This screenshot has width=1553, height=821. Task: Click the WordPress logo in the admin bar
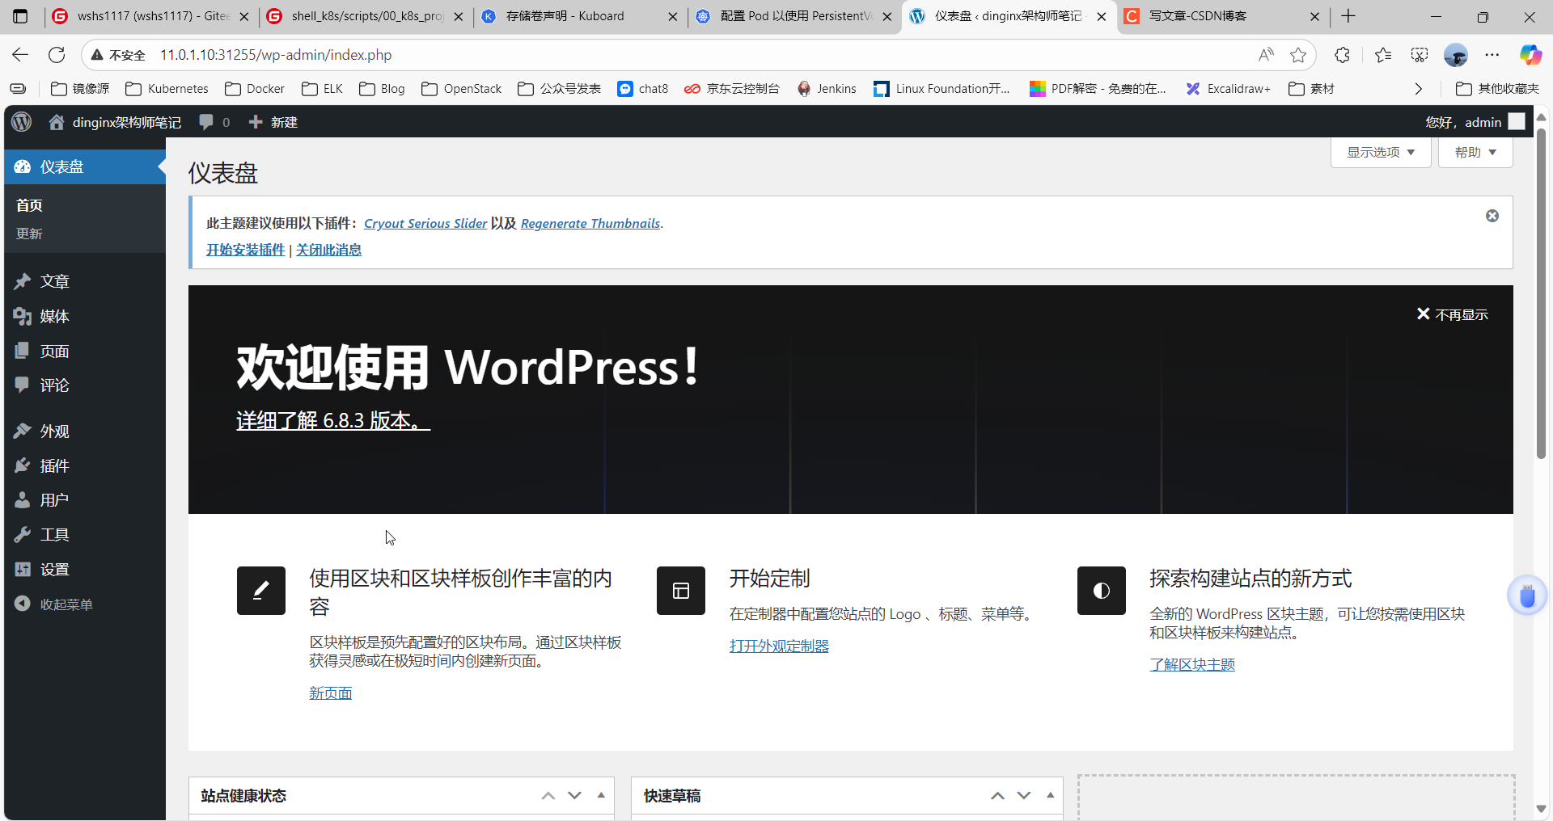[x=21, y=122]
